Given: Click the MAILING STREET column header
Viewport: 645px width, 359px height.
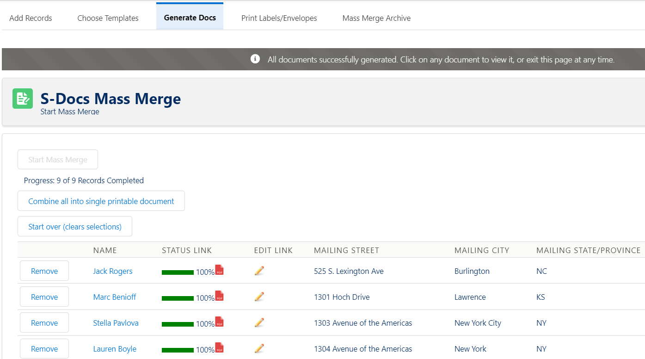Looking at the screenshot, I should [x=346, y=250].
